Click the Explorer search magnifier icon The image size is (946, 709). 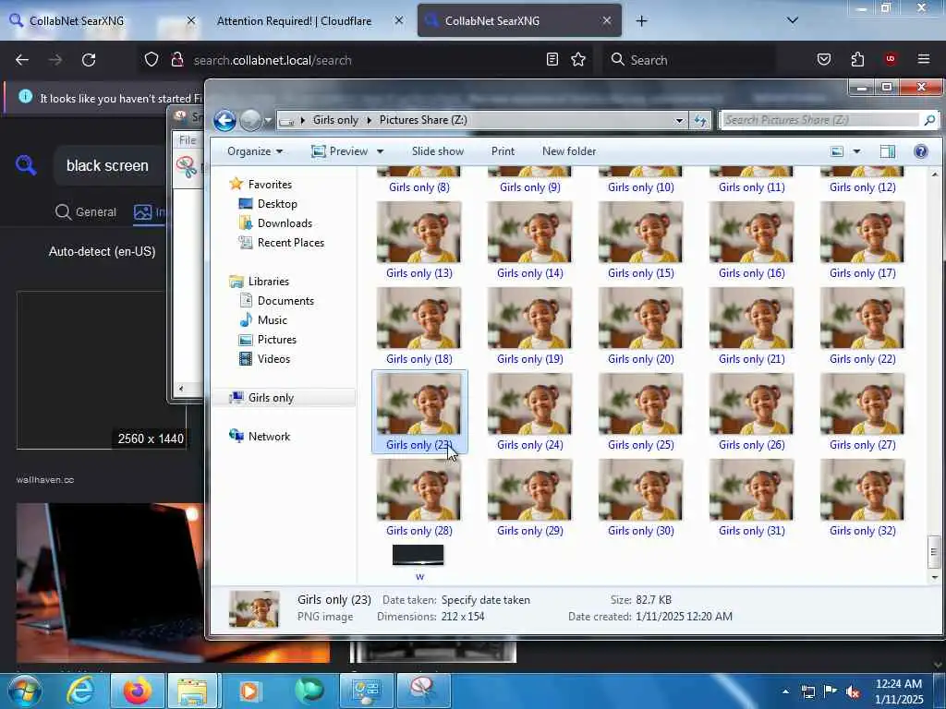click(x=929, y=120)
